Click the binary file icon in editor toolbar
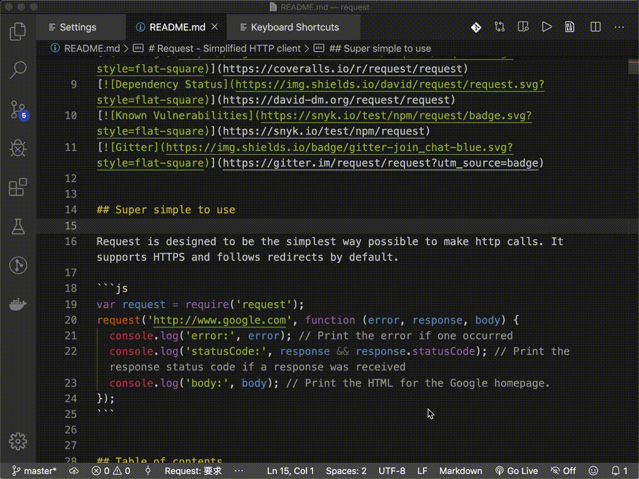The width and height of the screenshot is (639, 479). pyautogui.click(x=570, y=27)
